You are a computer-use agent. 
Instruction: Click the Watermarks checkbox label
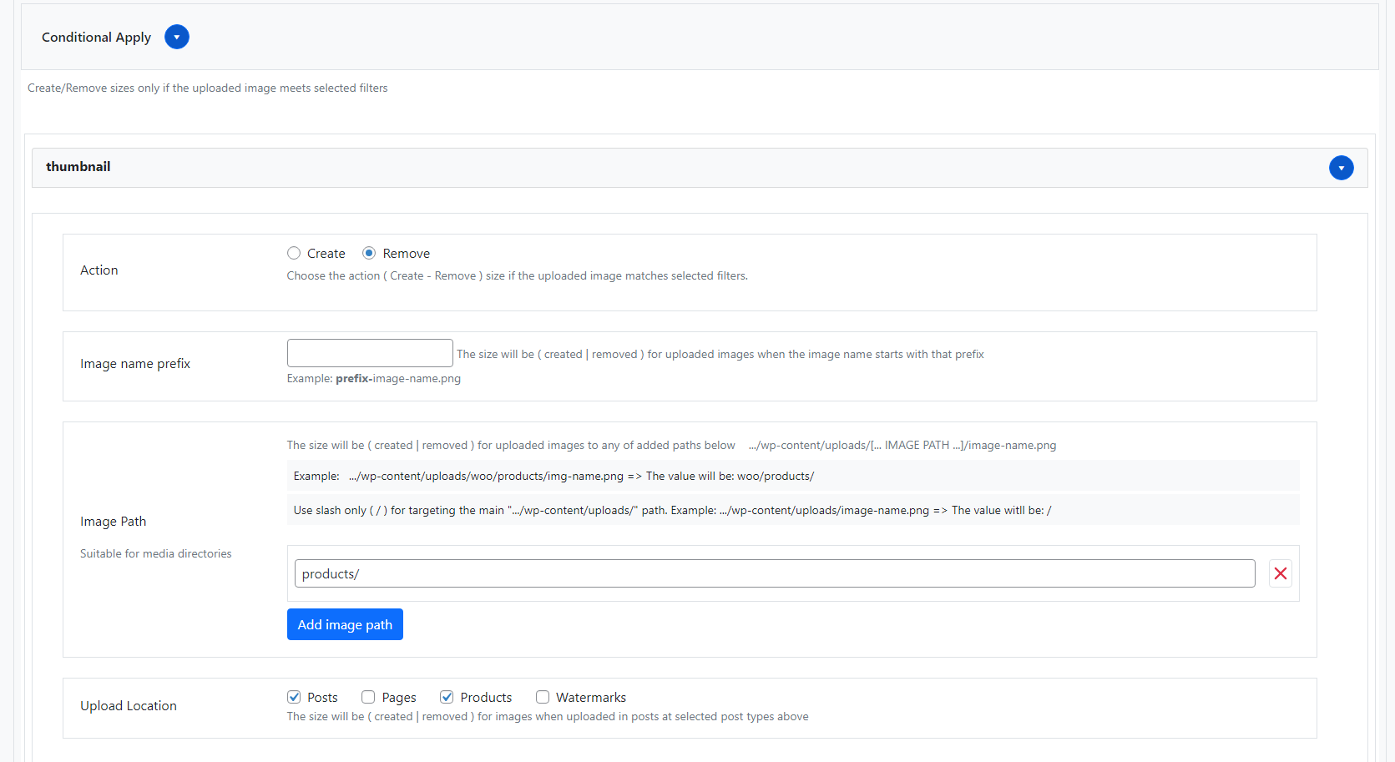pos(590,698)
